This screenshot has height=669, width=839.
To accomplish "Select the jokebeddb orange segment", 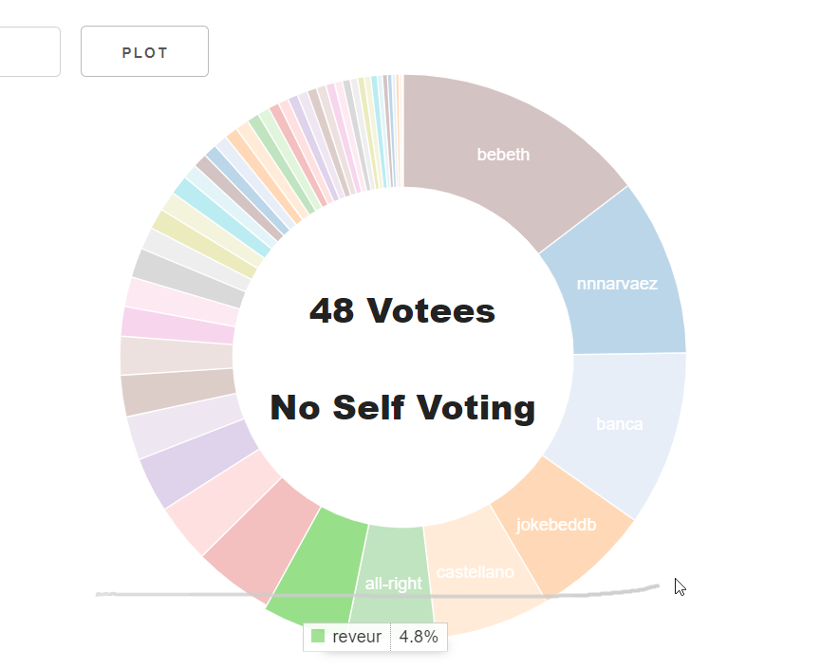I will 556,525.
